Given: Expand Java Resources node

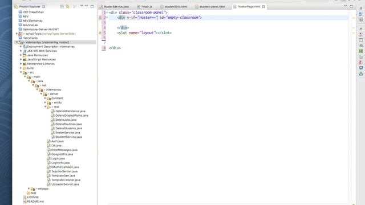Looking at the screenshot, I should [x=21, y=55].
